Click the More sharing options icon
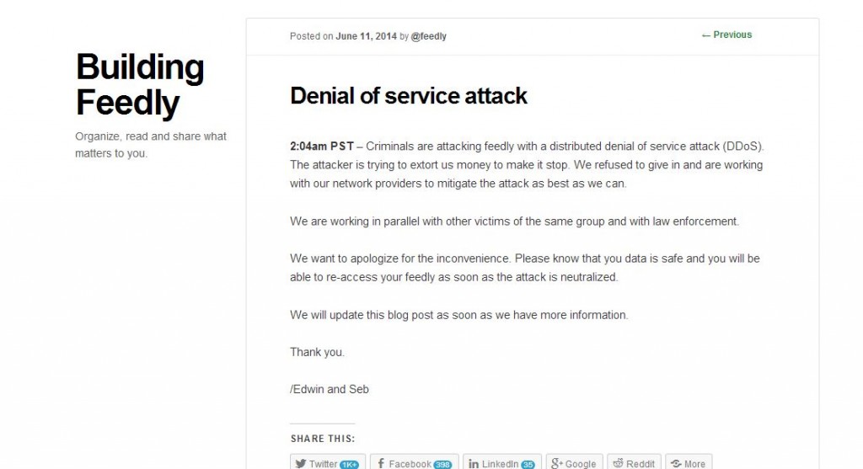863x469 pixels. [676, 463]
